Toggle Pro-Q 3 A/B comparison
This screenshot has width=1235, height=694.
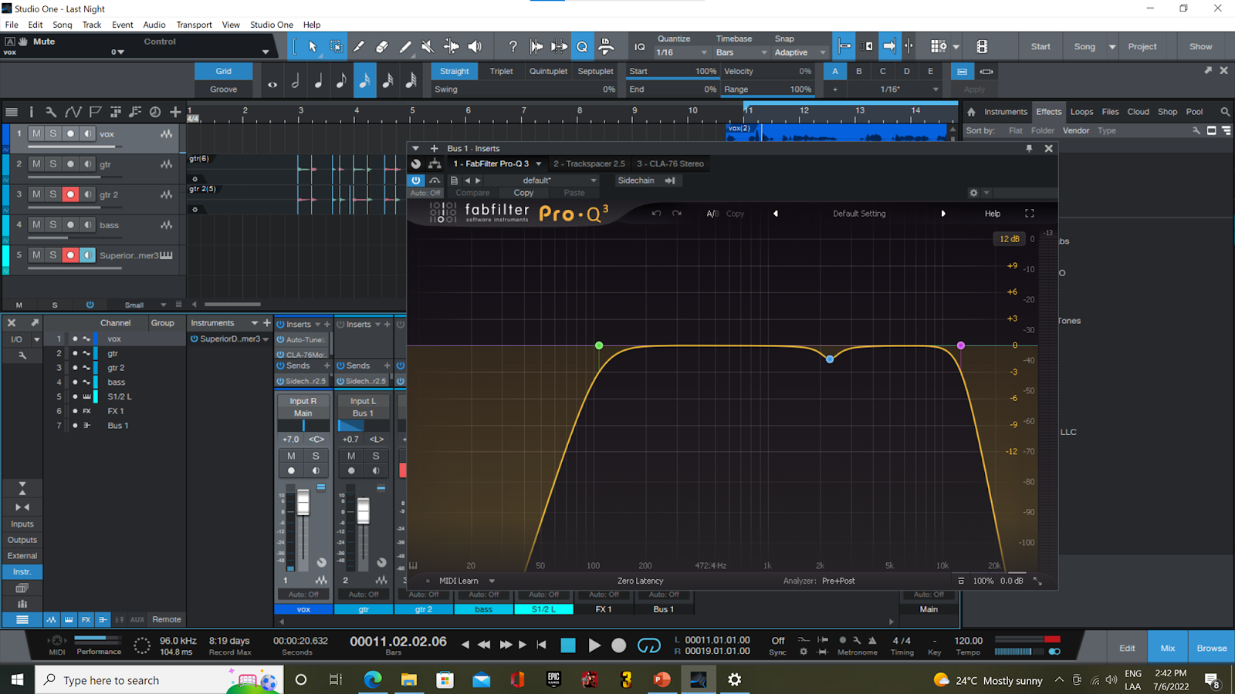pyautogui.click(x=712, y=214)
